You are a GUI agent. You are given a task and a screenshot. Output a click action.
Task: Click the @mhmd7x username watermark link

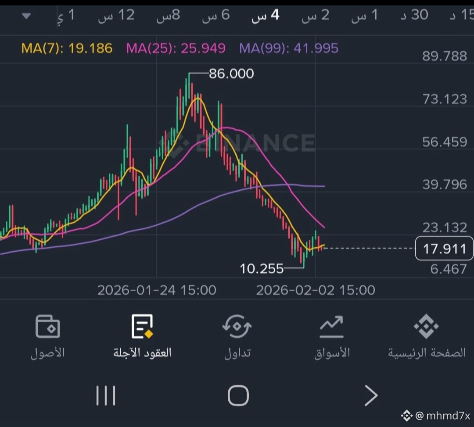click(443, 416)
